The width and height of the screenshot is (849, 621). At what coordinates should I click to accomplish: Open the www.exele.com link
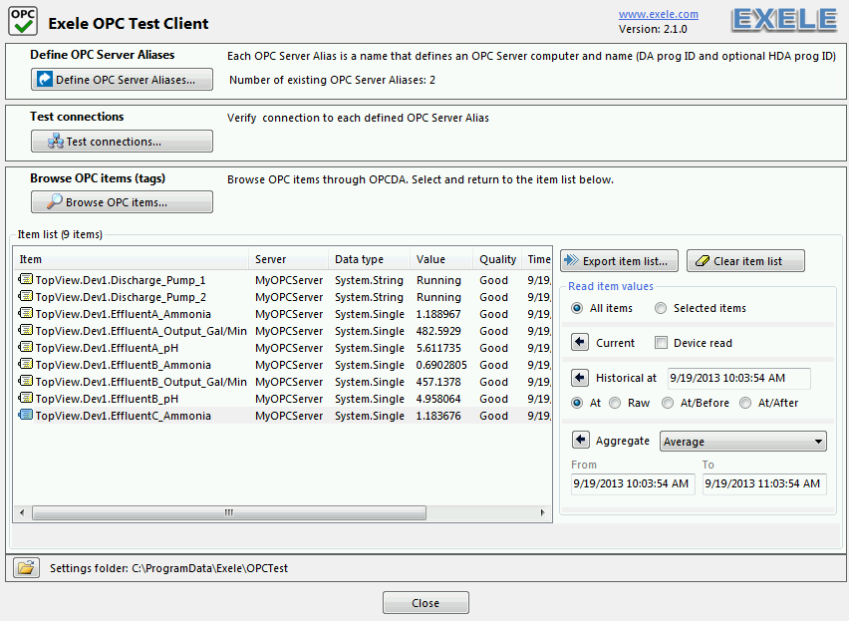pos(659,14)
